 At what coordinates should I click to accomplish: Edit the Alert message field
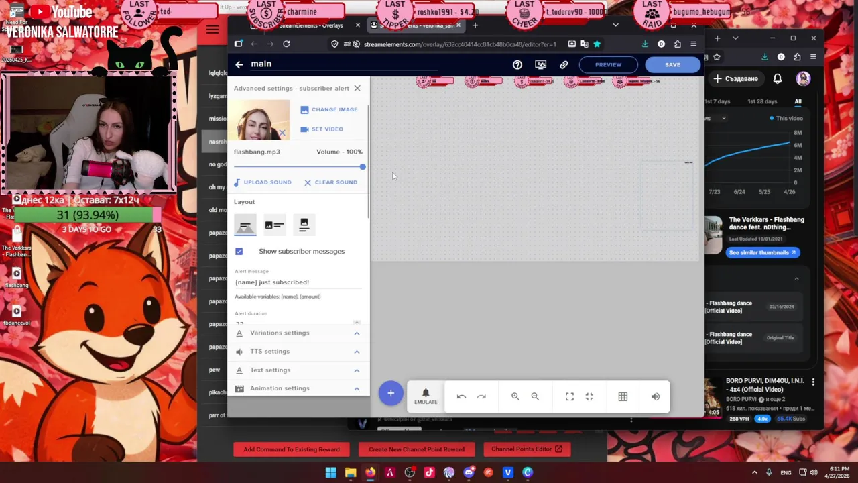tap(298, 282)
